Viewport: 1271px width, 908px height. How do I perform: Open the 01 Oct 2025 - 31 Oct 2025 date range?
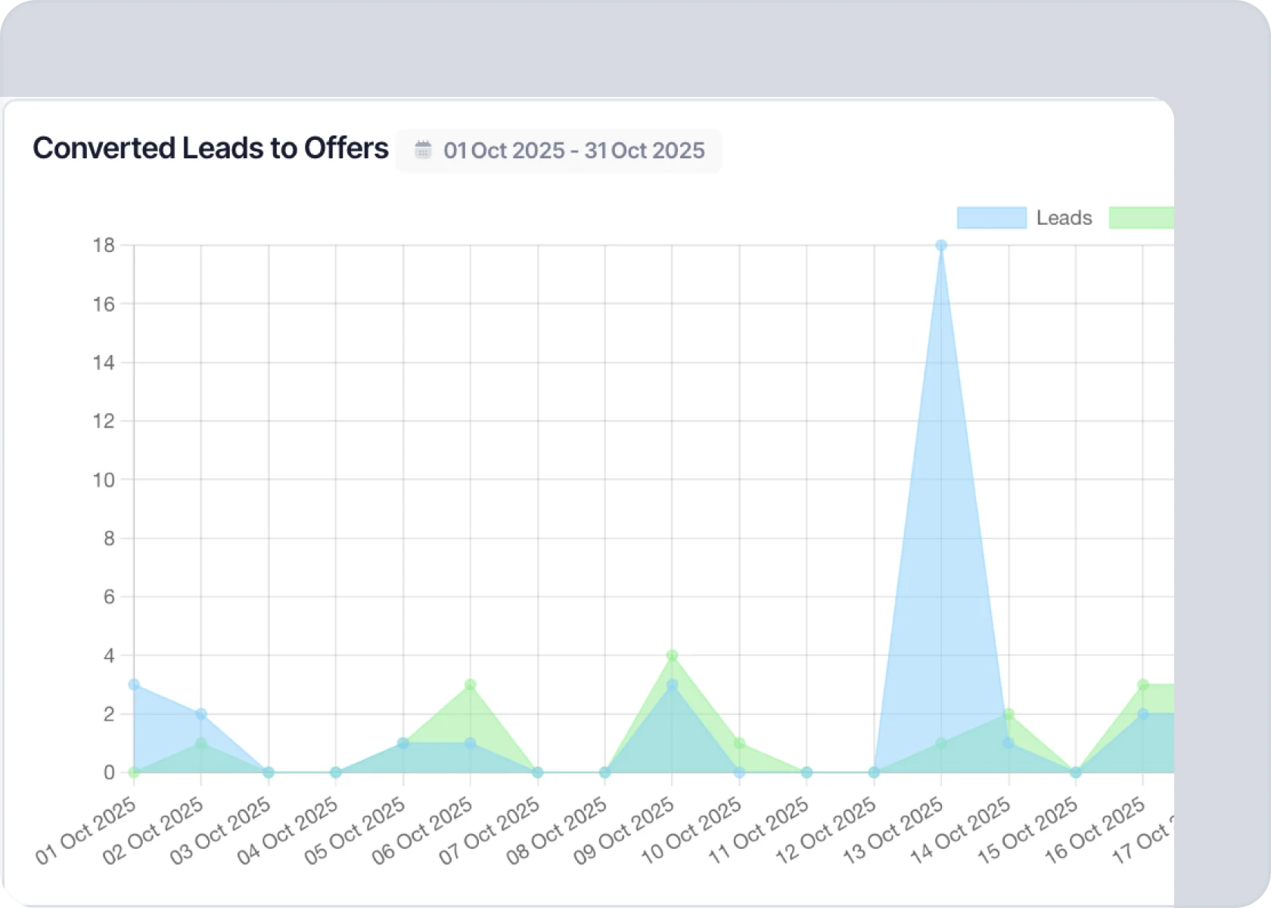559,151
